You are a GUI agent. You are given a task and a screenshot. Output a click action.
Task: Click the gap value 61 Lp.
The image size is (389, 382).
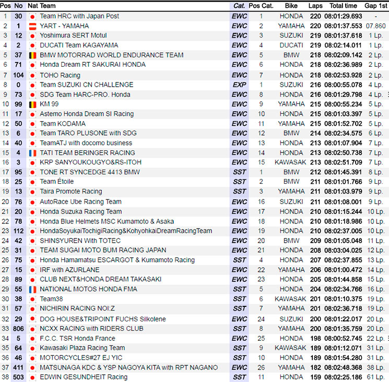(376, 377)
